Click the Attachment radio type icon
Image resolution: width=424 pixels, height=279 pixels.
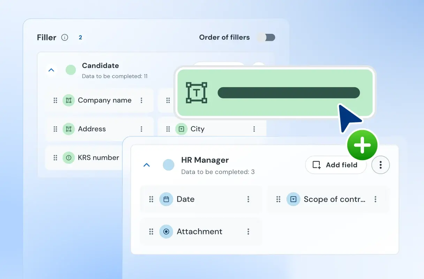pos(166,232)
